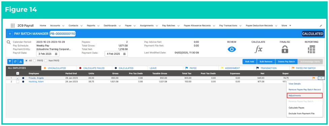Open the Assignments navigation item
Image resolution: width=329 pixels, height=126 pixels.
pyautogui.click(x=147, y=25)
